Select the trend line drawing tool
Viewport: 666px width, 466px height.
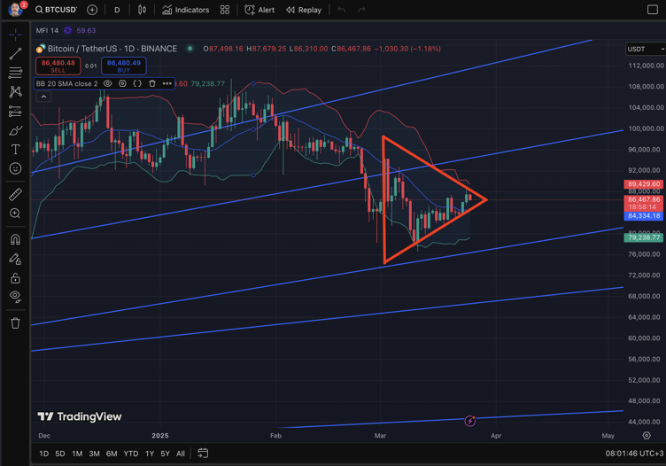[15, 54]
